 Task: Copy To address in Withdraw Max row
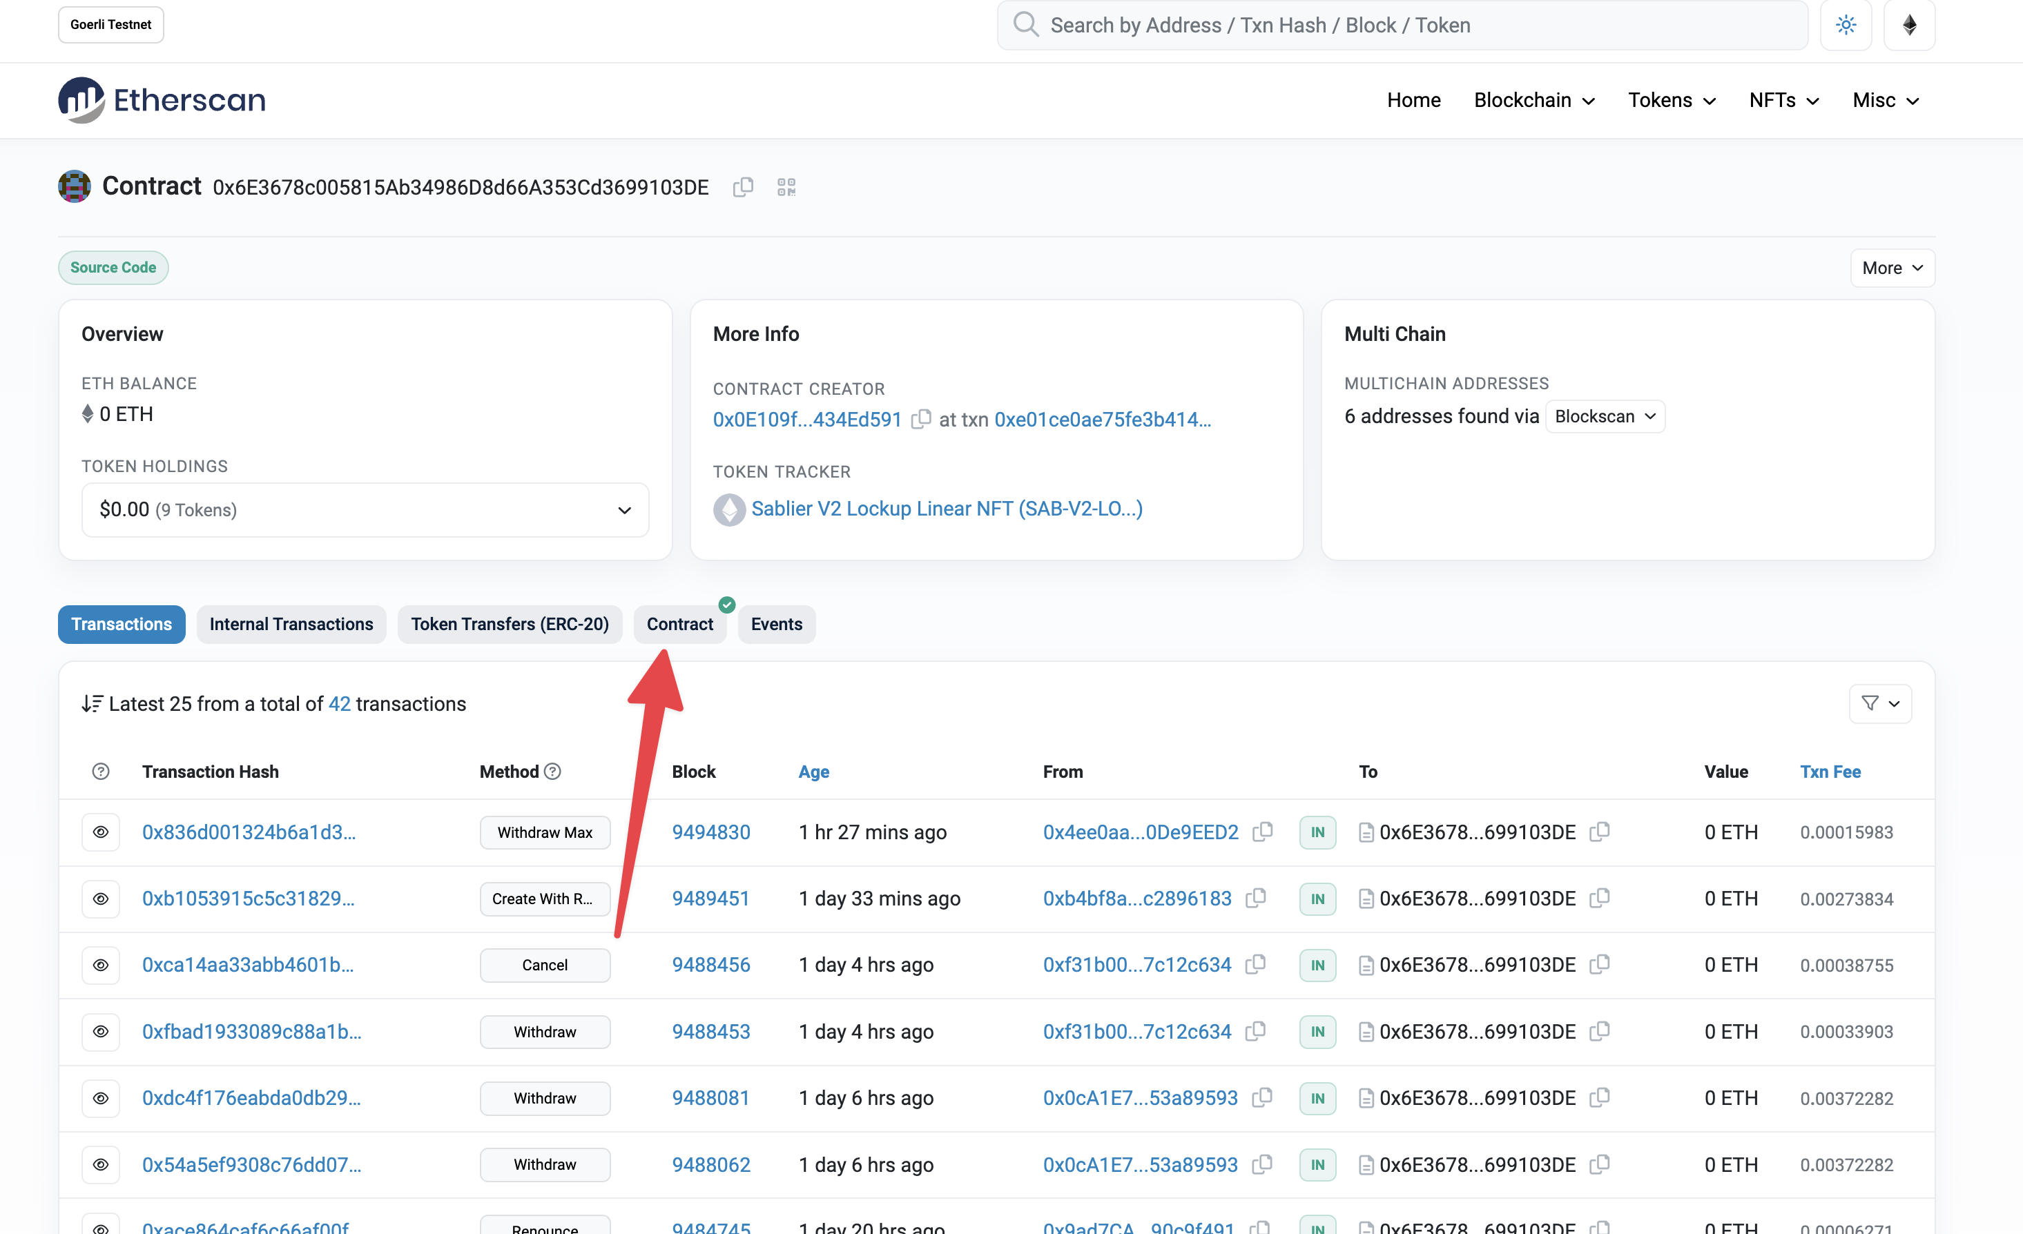point(1599,832)
